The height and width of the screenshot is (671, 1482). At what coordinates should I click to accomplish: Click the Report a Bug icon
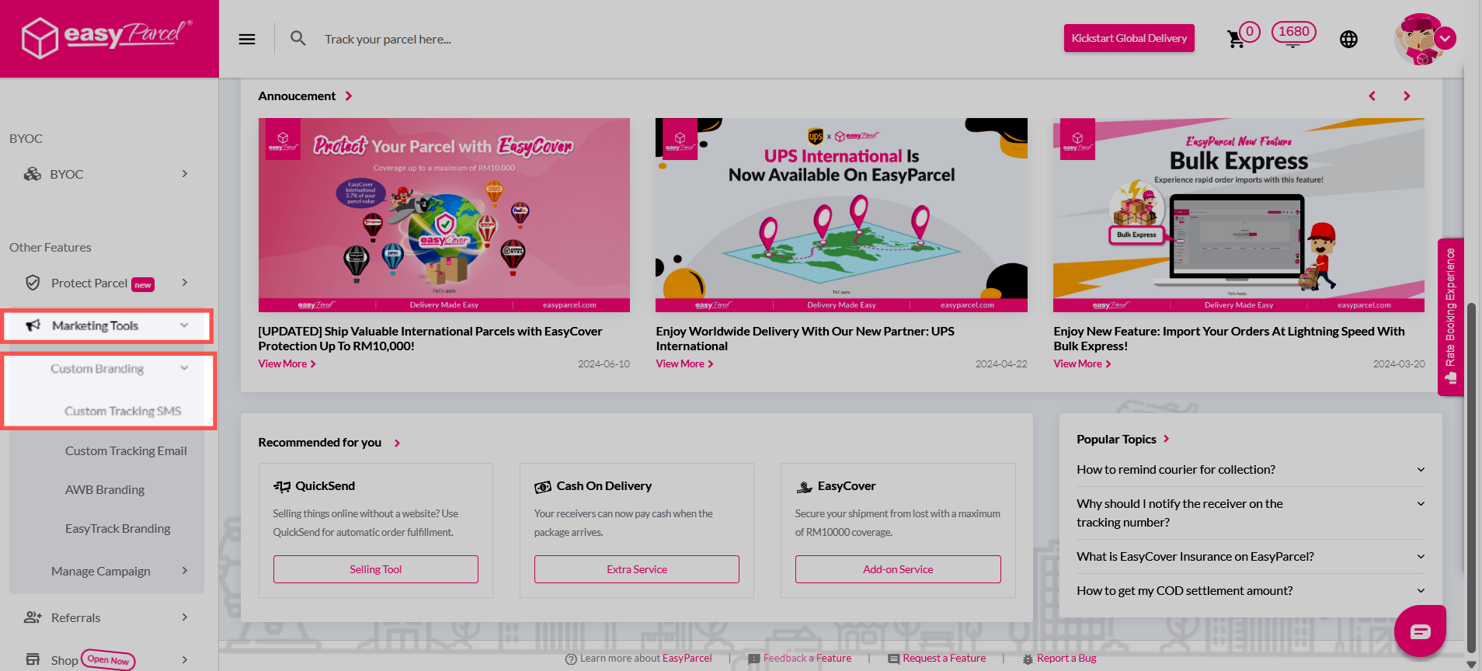1028,659
